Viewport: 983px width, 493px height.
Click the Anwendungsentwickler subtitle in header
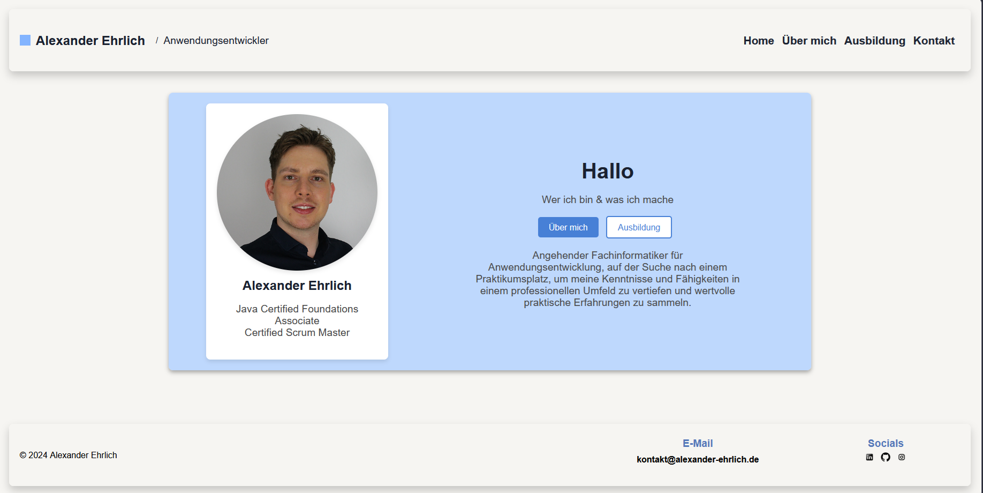coord(216,41)
